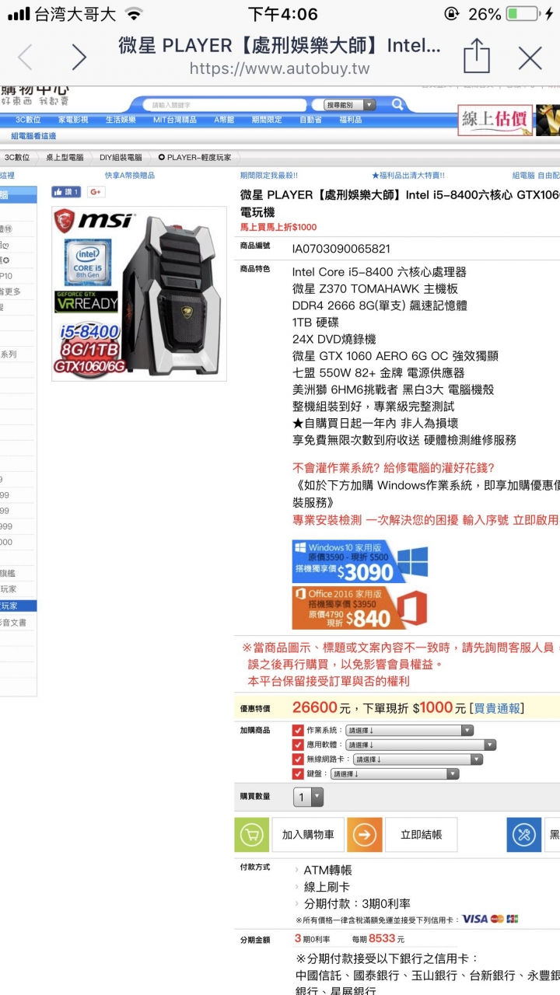The height and width of the screenshot is (995, 560).
Task: Open the 福利品 navigation tab
Action: [x=351, y=120]
